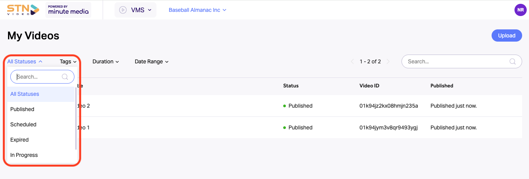Collapse the All Statuses dropdown
The height and width of the screenshot is (179, 529).
click(x=25, y=61)
